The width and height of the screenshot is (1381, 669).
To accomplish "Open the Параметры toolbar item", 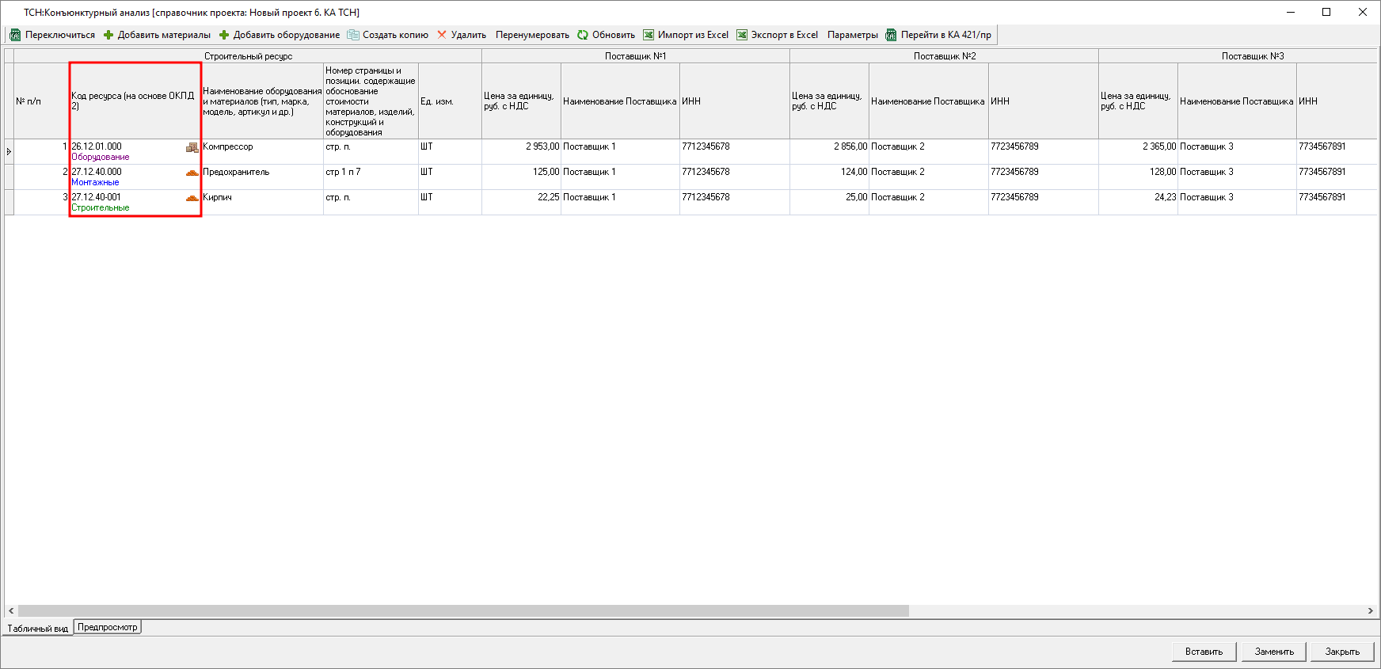I will [x=852, y=35].
